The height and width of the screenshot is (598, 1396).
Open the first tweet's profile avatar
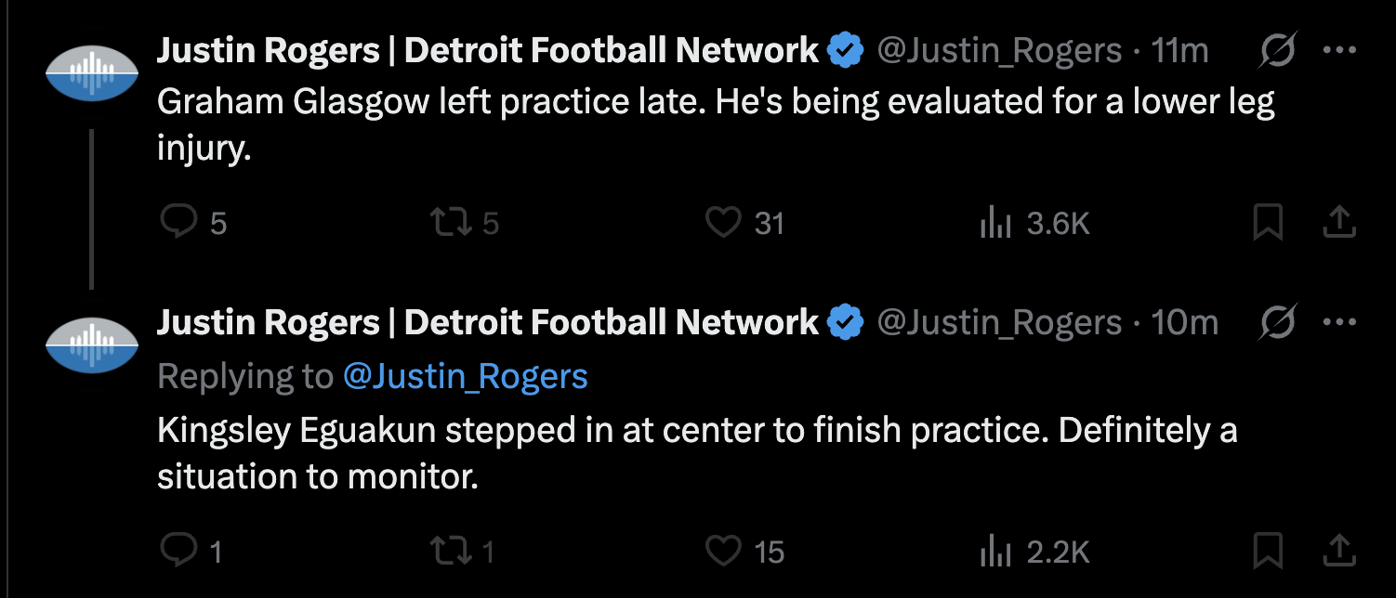tap(91, 74)
